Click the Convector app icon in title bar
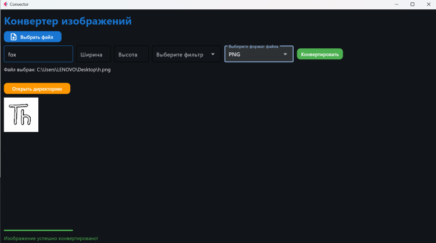 pos(5,4)
